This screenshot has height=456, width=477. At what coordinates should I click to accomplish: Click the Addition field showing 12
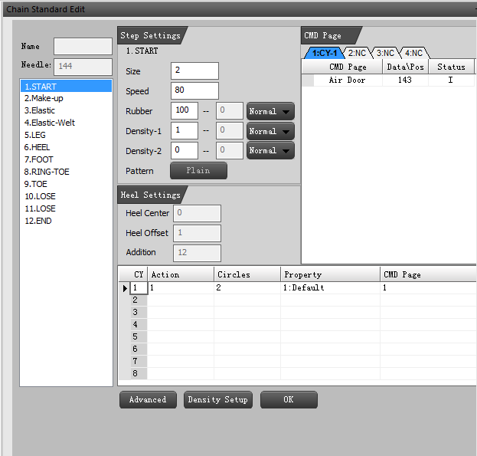(197, 253)
